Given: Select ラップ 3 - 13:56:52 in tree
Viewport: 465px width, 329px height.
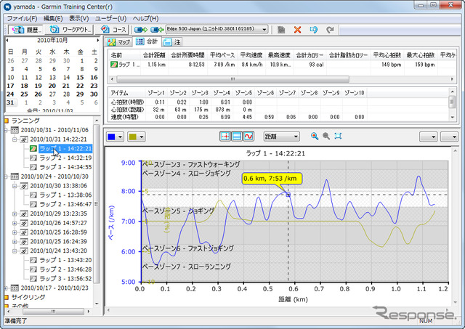Looking at the screenshot, I should pos(65,279).
